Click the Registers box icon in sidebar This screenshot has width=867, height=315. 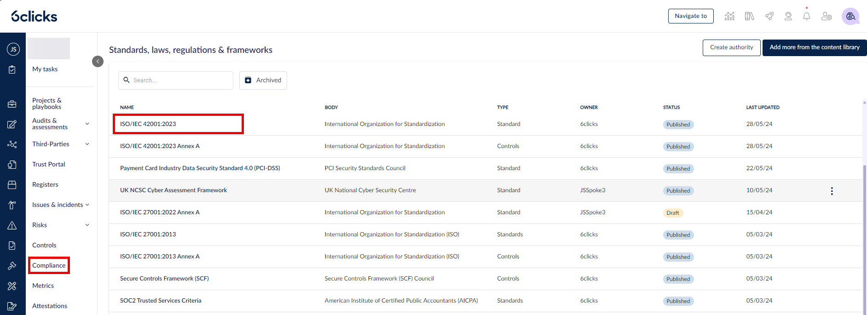coord(12,185)
